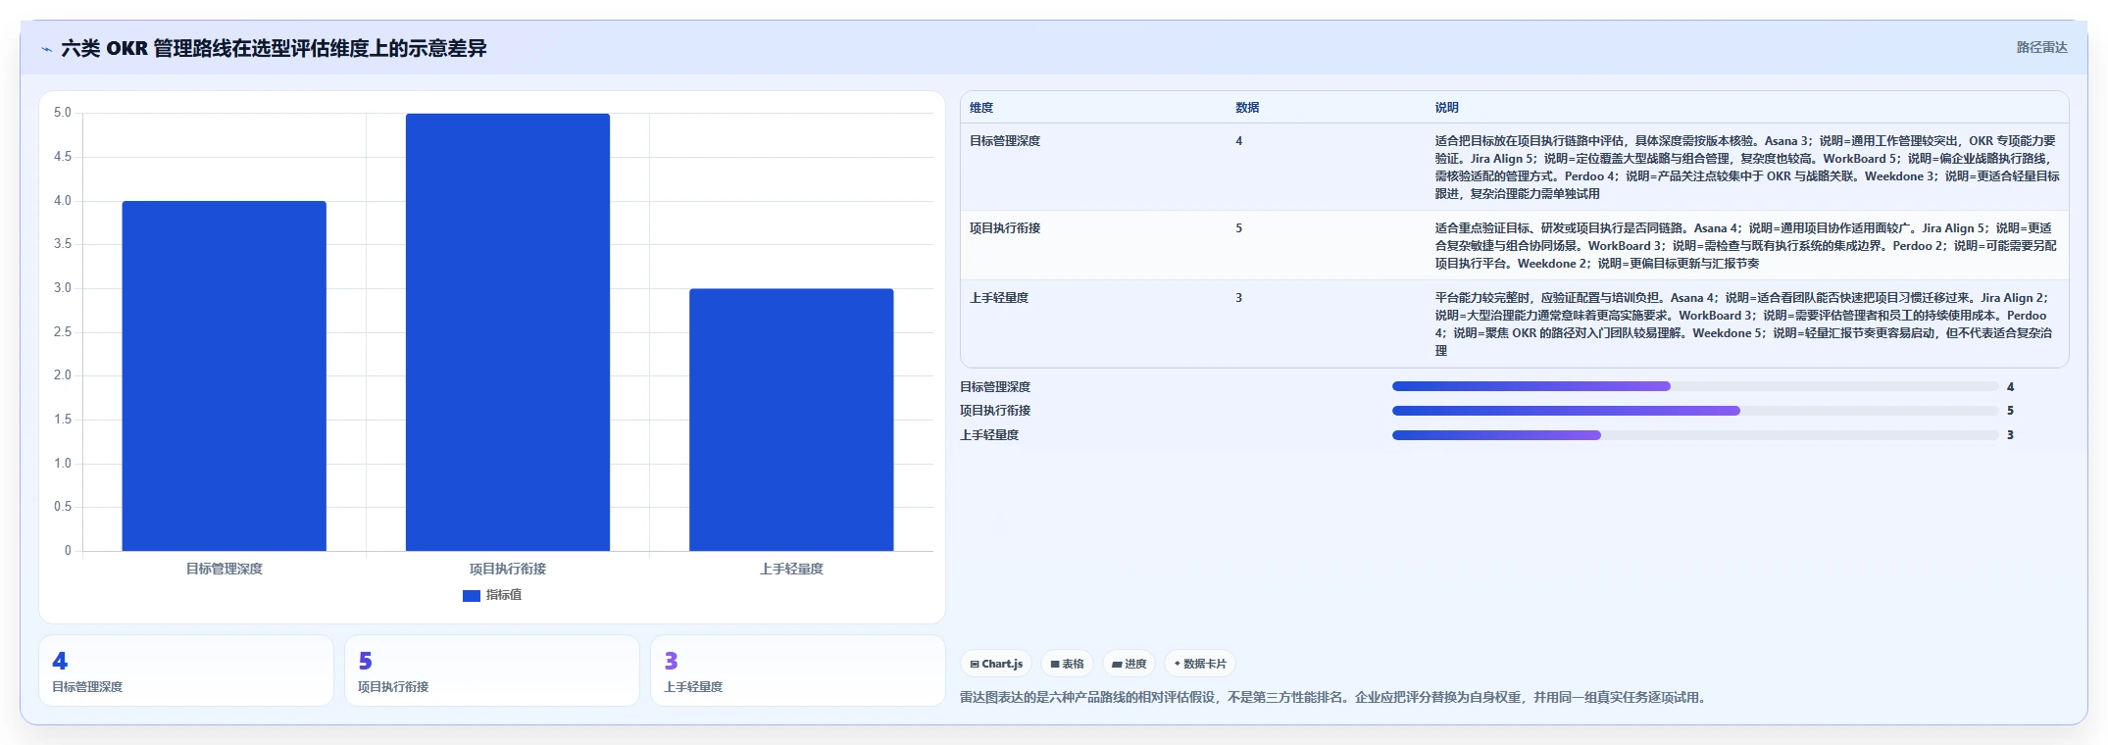
Task: Click description starting 适合把目标放在项目执行链路中评估
Action: tap(1747, 168)
